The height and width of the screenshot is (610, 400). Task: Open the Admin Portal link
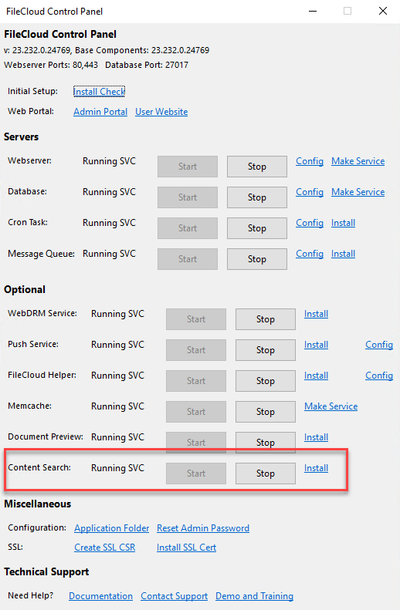pyautogui.click(x=100, y=112)
